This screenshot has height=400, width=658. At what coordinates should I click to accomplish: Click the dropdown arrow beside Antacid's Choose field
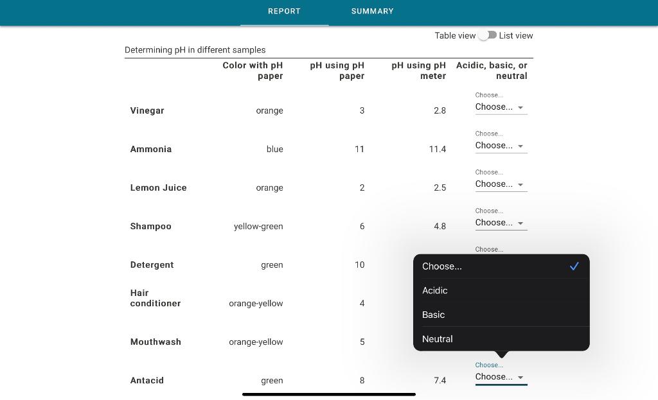point(520,377)
